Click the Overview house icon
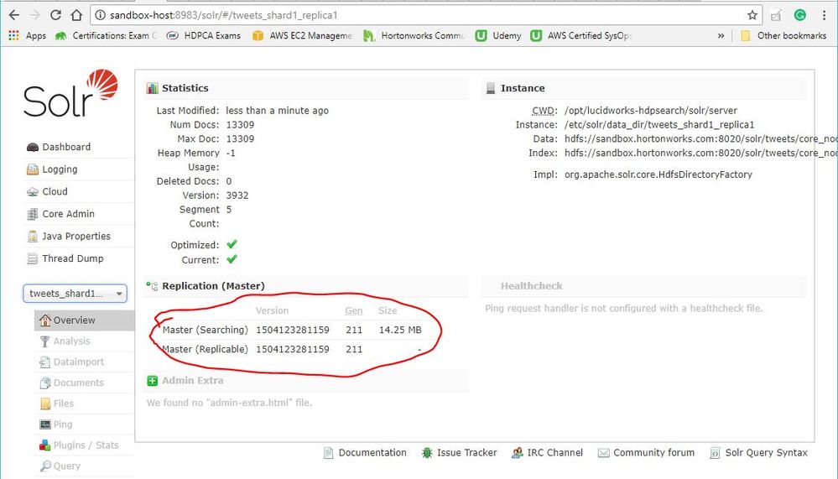The width and height of the screenshot is (838, 479). click(x=45, y=320)
